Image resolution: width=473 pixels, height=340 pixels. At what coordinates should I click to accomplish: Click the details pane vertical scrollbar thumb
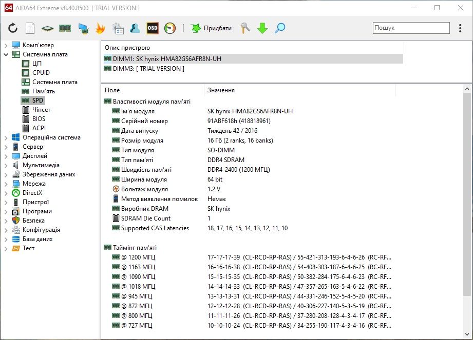point(467,194)
